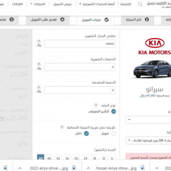
Task: Show help for صافي الدخل الشهري field
Action: click(39, 41)
